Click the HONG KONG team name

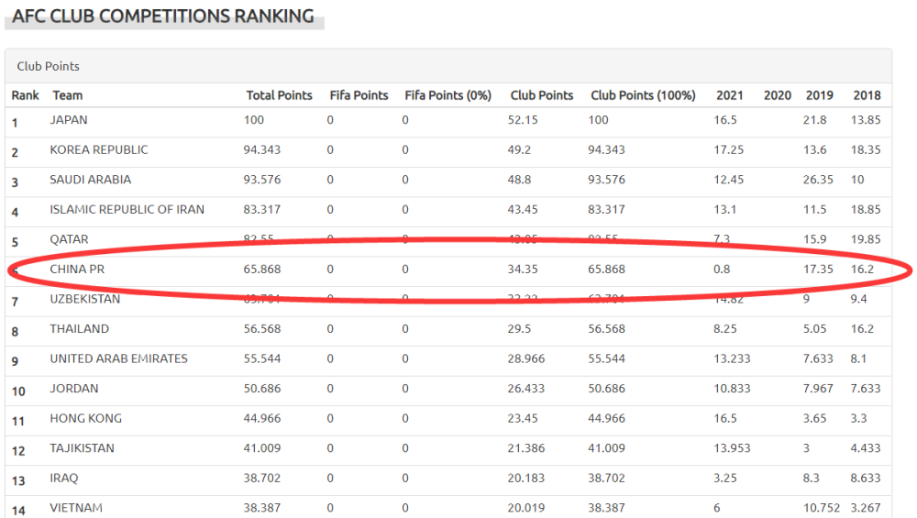86,418
